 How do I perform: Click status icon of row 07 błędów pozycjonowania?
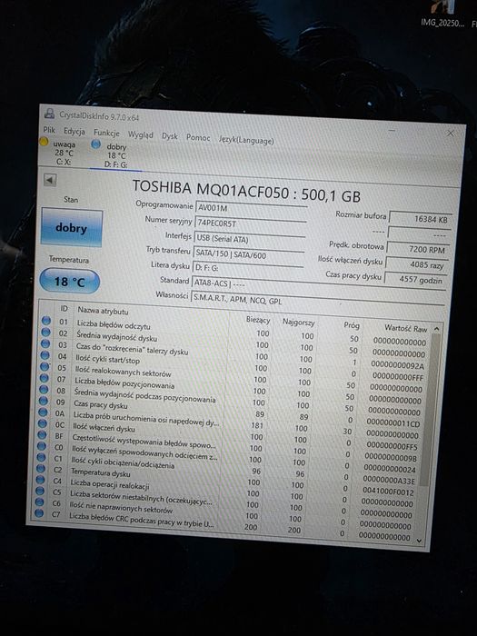click(45, 378)
